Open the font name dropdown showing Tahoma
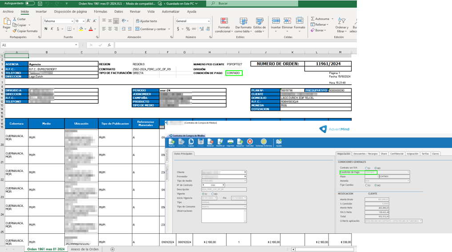 pos(72,21)
